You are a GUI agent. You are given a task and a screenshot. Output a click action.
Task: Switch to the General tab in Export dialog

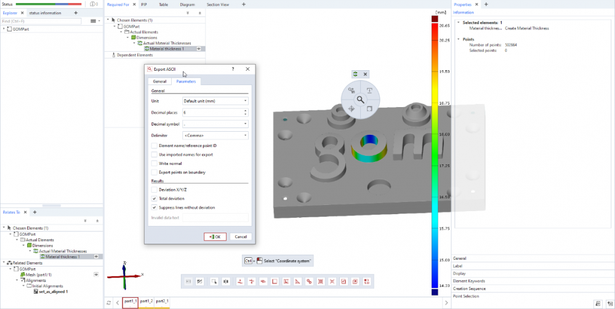point(159,81)
